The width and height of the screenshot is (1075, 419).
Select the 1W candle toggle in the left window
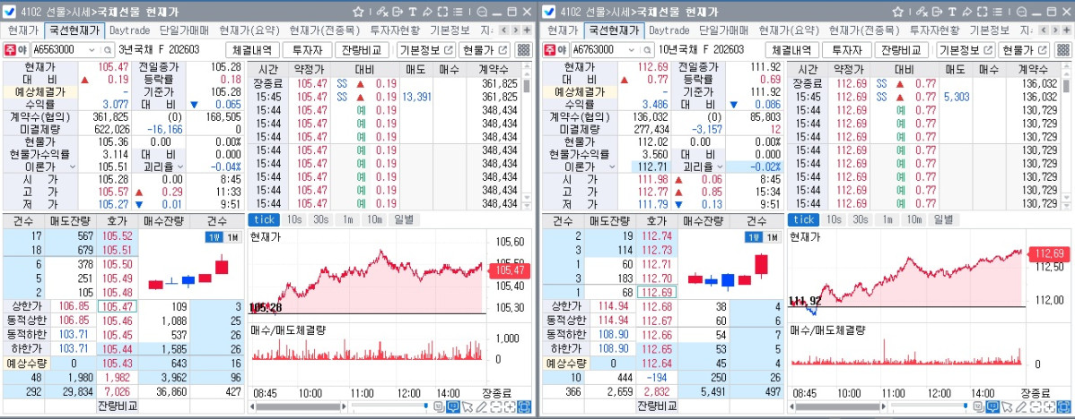[x=214, y=237]
